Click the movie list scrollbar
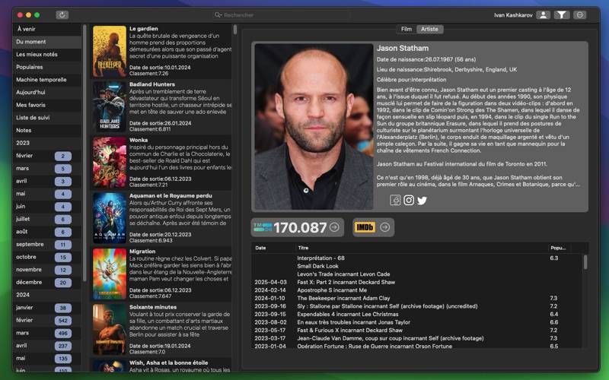 click(235, 30)
